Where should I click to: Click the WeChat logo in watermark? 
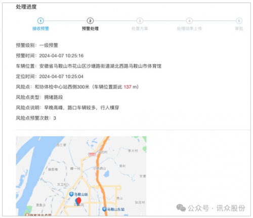click(181, 208)
